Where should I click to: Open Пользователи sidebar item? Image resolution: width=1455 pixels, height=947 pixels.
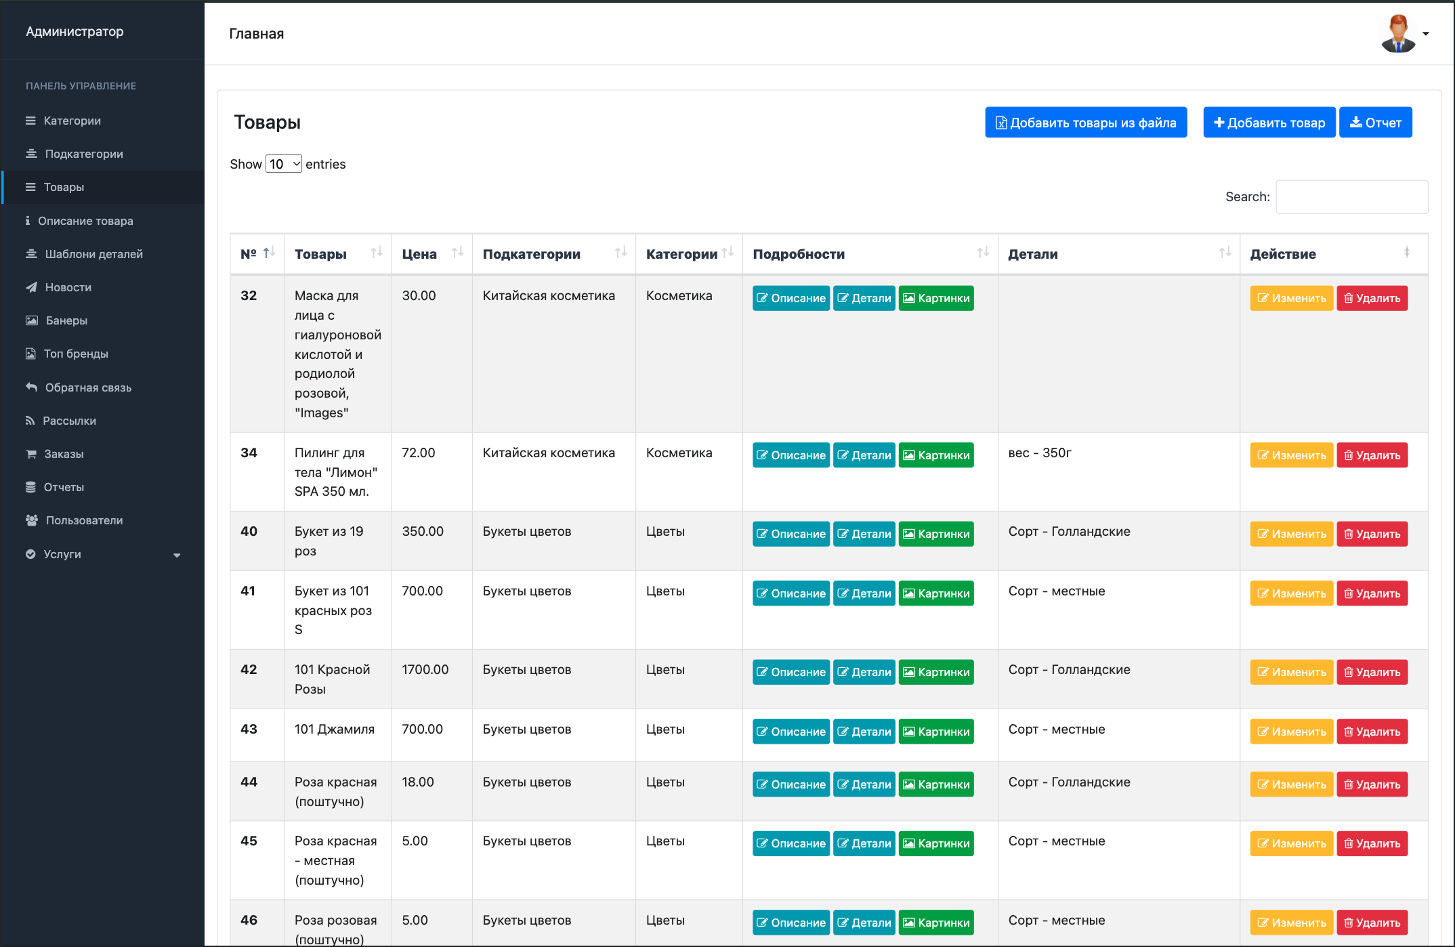(103, 520)
